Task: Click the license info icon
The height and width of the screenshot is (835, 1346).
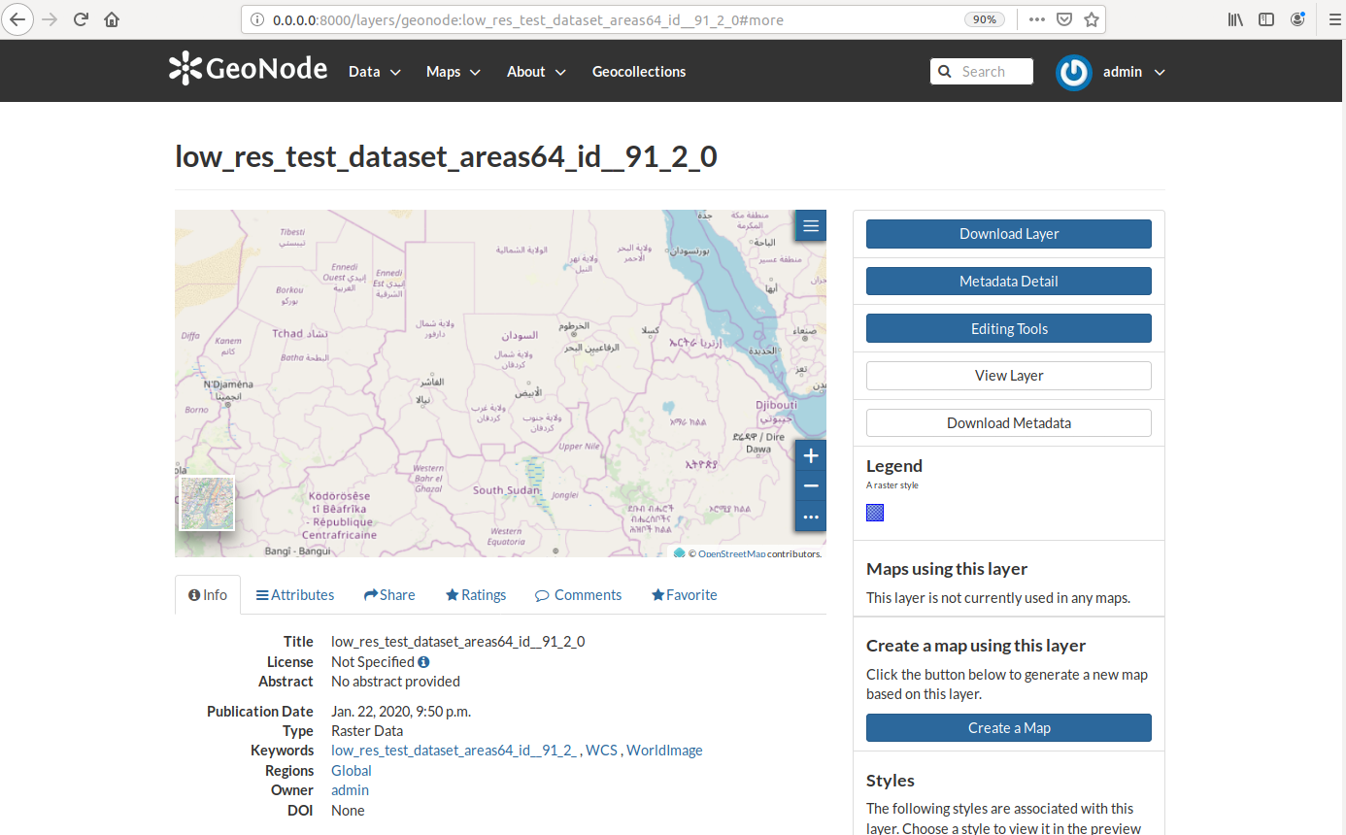Action: [x=423, y=662]
